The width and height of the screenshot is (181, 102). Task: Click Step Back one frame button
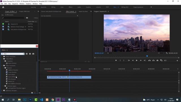133,60
